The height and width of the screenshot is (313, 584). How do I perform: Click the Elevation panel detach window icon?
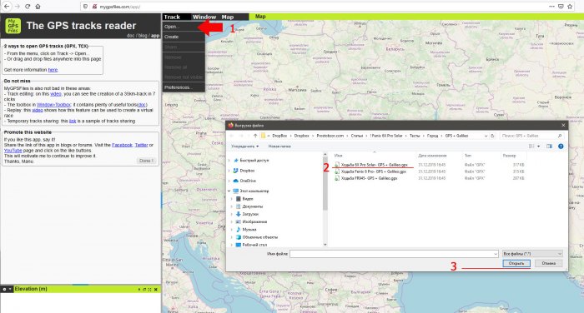coord(144,289)
